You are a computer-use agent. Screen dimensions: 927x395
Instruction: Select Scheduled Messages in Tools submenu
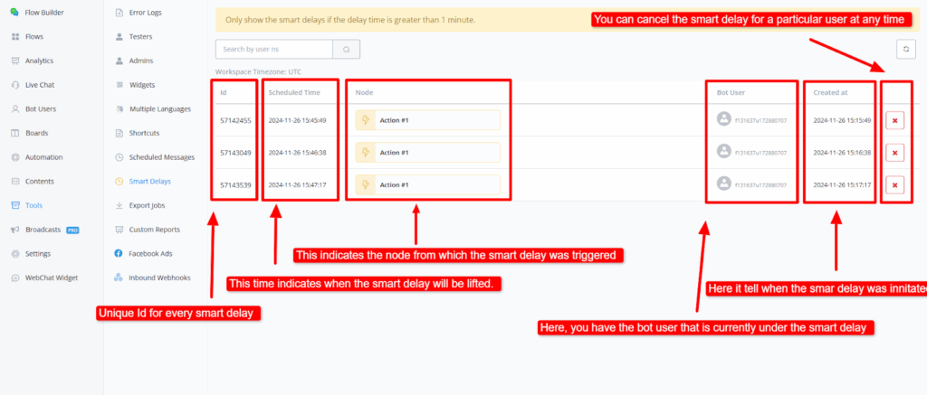tap(161, 157)
